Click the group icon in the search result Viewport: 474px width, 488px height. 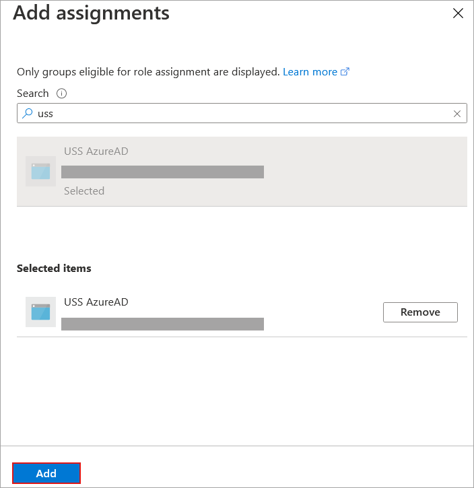40,171
